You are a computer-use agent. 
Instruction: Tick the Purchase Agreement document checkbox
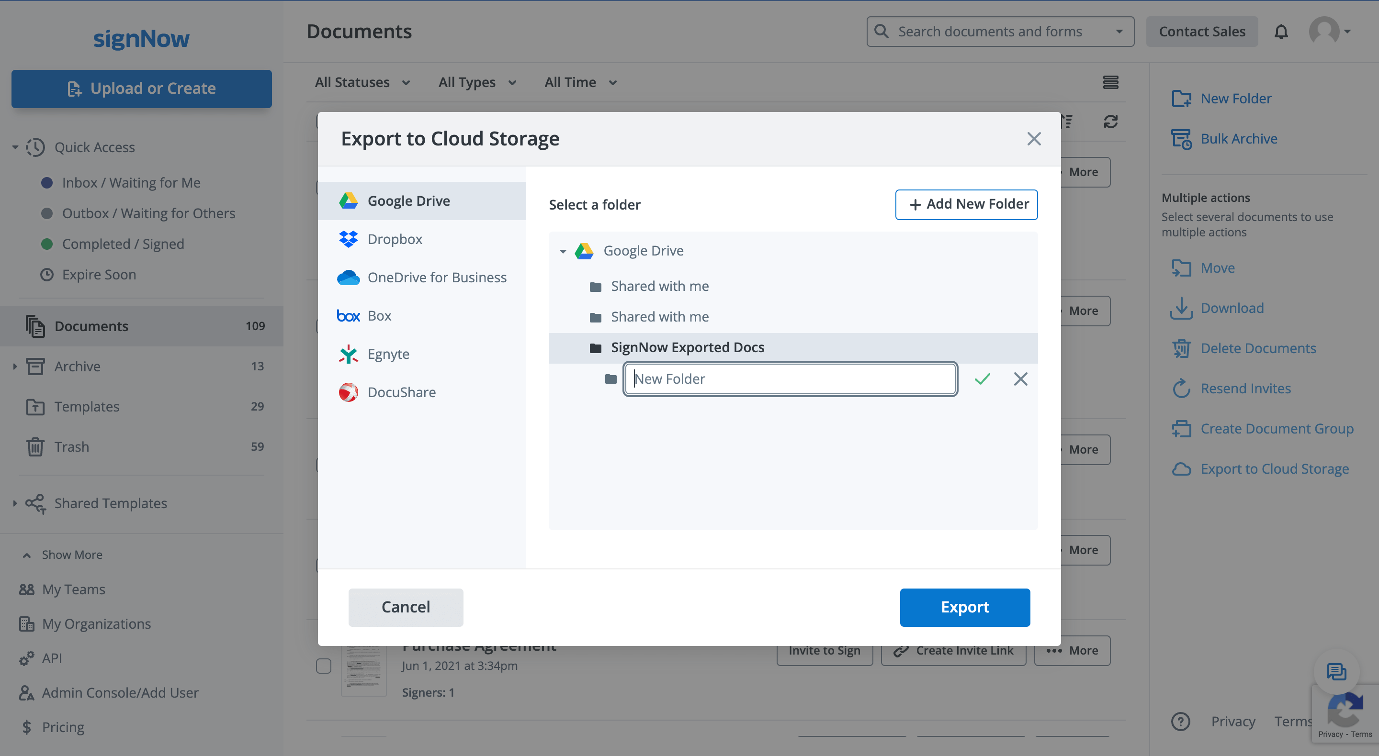click(323, 666)
